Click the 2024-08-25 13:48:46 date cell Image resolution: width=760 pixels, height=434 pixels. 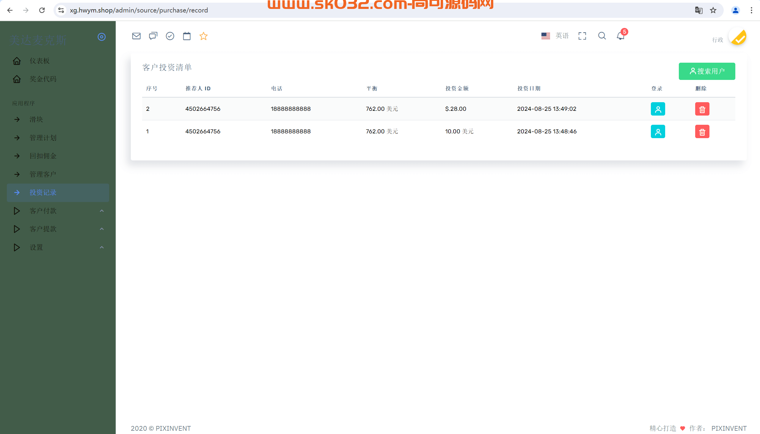(x=547, y=132)
